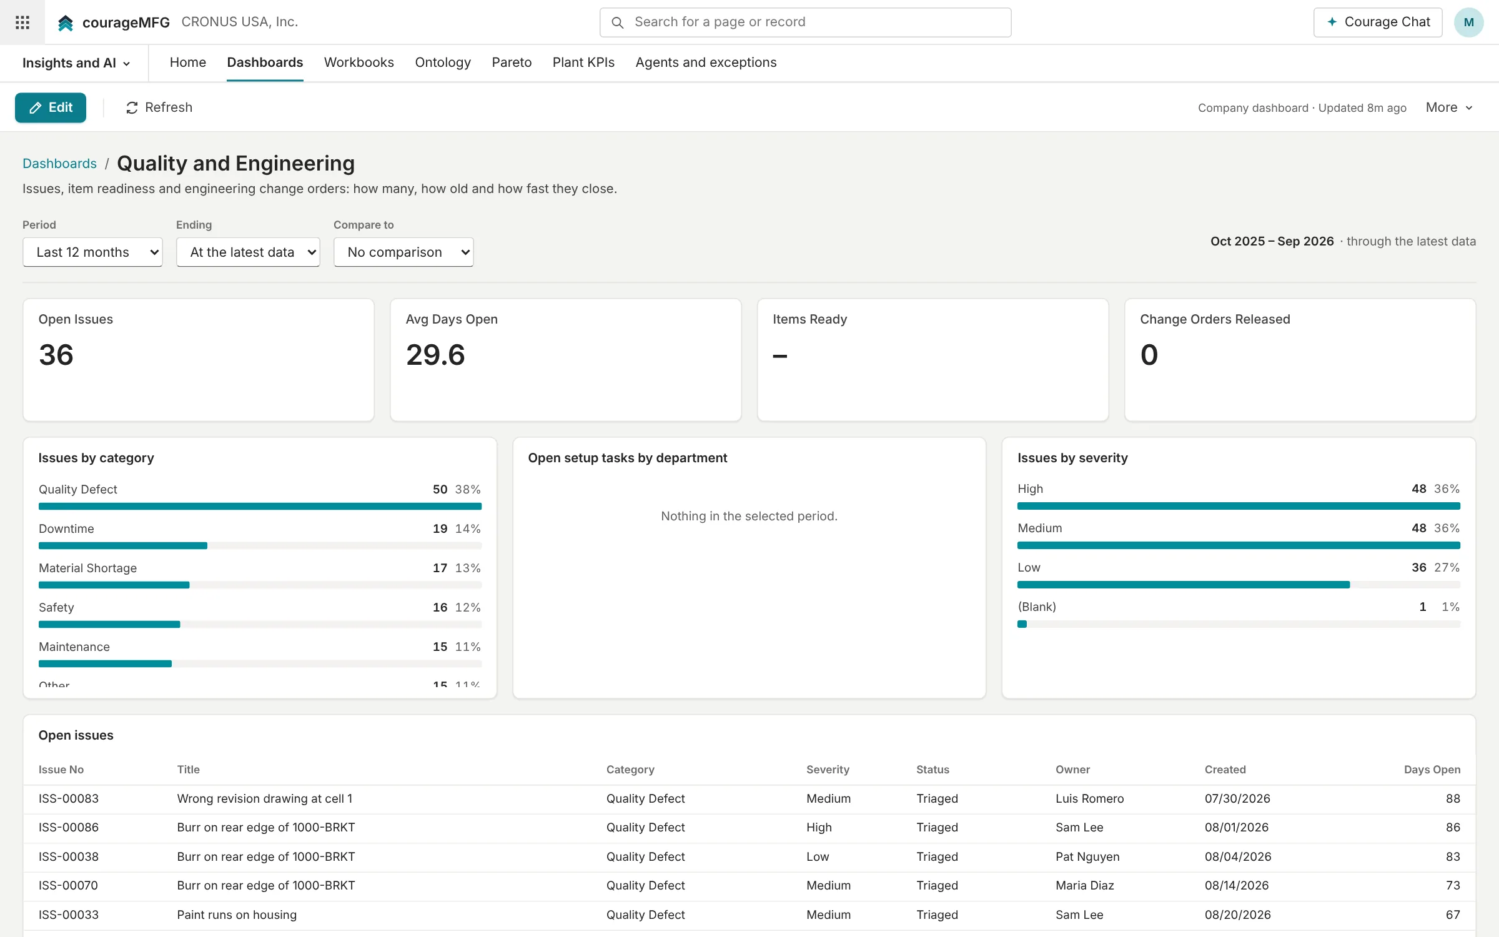Open the Period Last 12 months dropdown
The height and width of the screenshot is (937, 1499).
[92, 252]
